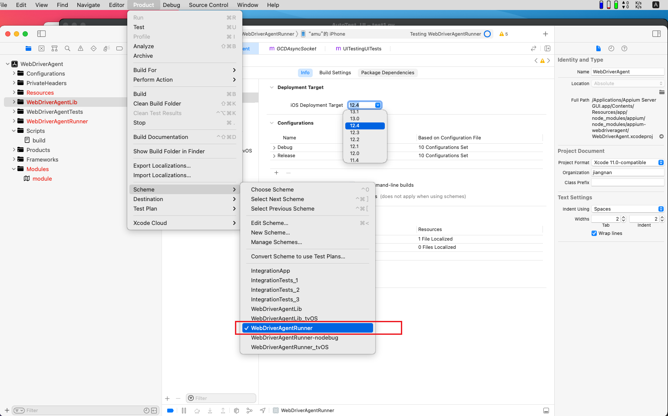This screenshot has width=668, height=416.
Task: Toggle source control status filter in navigator
Action: pyautogui.click(x=154, y=410)
